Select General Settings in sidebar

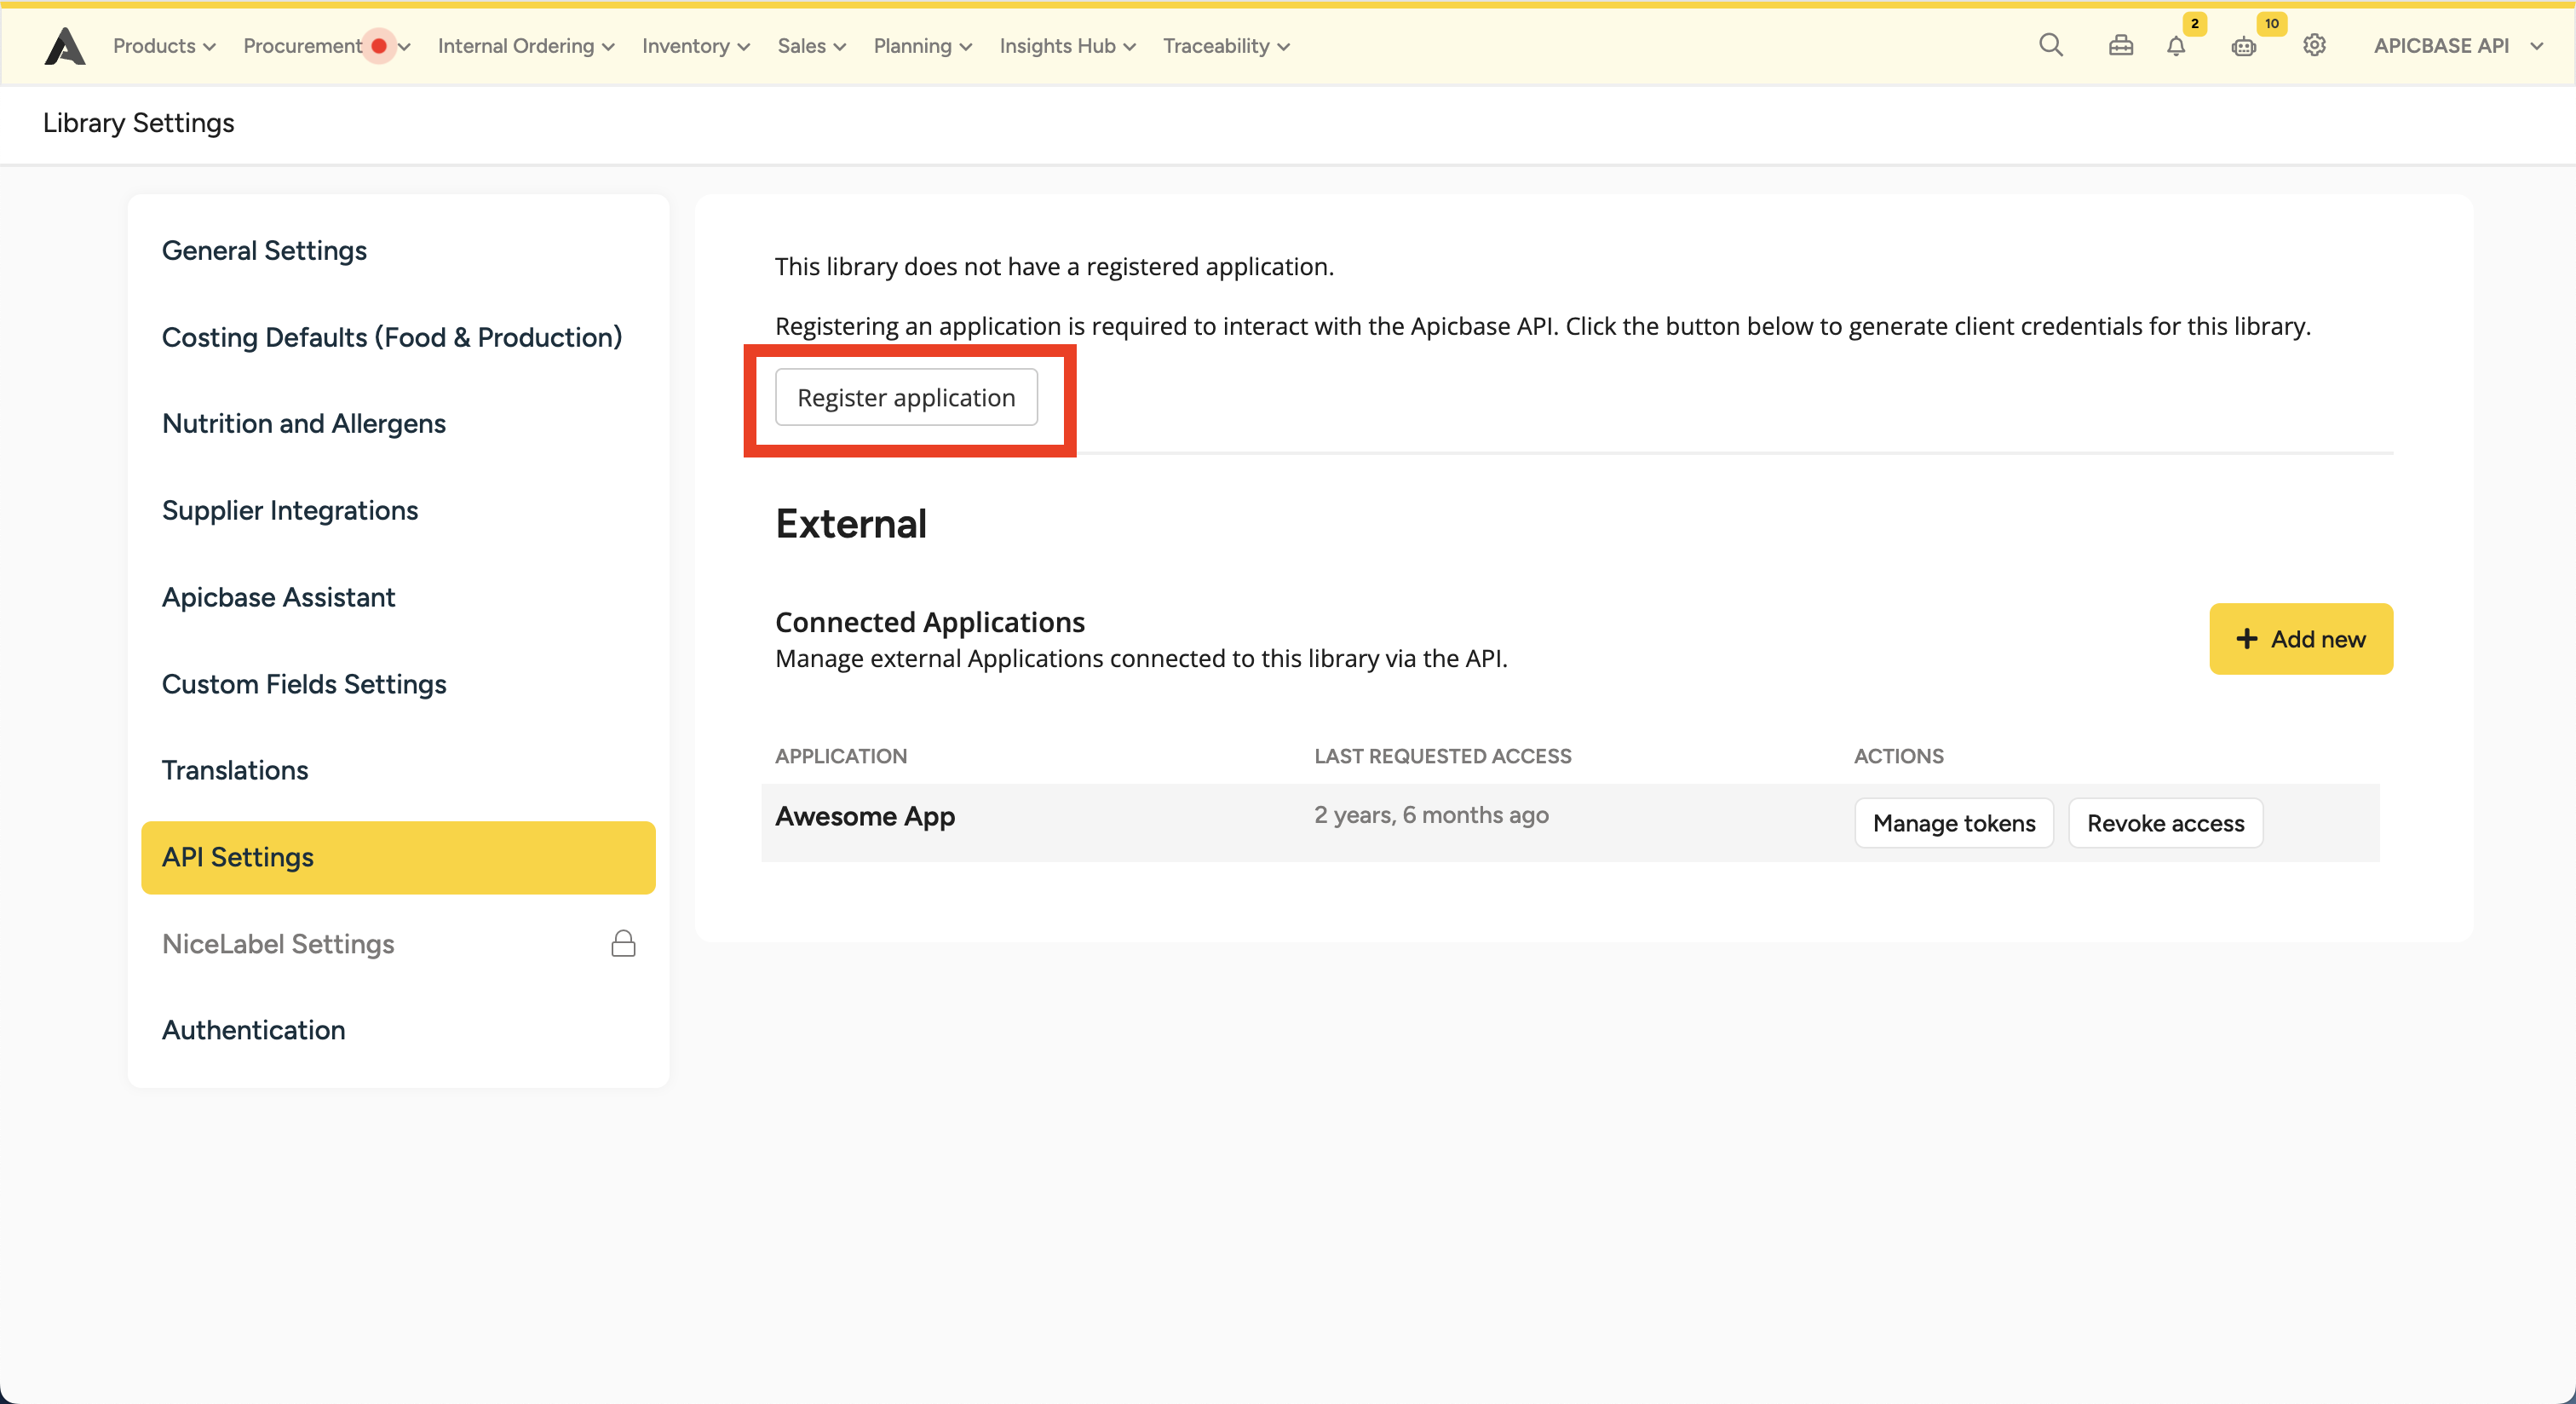click(x=264, y=250)
